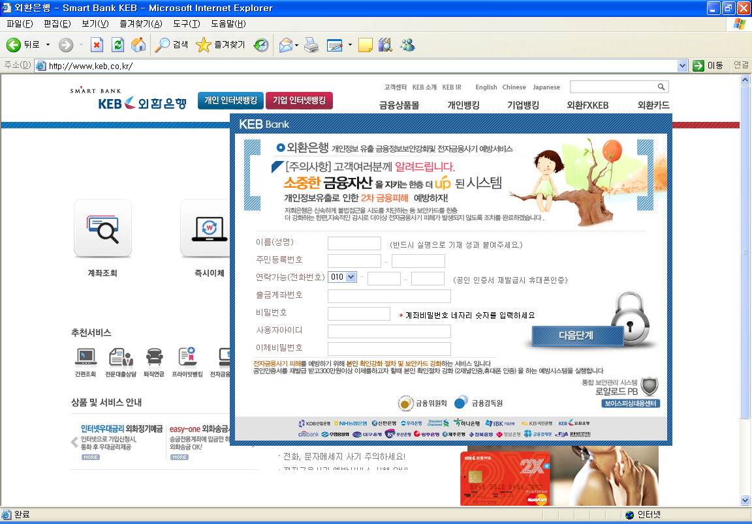This screenshot has height=524, width=752.
Task: Refresh the page with the green arrows icon
Action: pyautogui.click(x=117, y=45)
